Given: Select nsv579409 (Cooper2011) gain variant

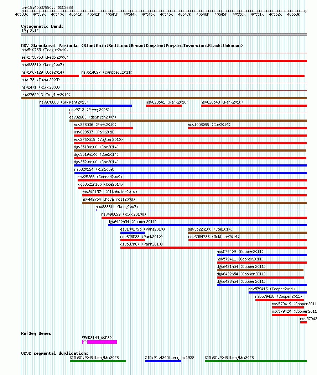Looking at the screenshot, I should (262, 255).
